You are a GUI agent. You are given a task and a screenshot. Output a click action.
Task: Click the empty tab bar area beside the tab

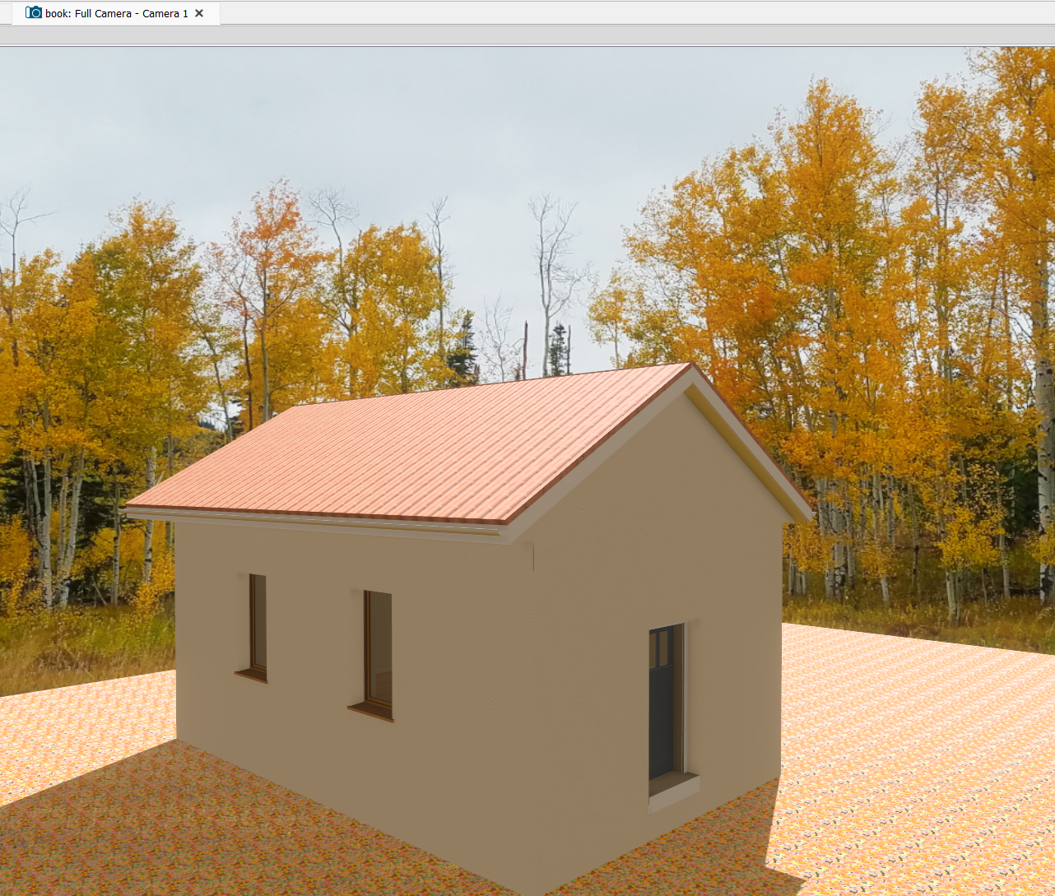pyautogui.click(x=634, y=13)
